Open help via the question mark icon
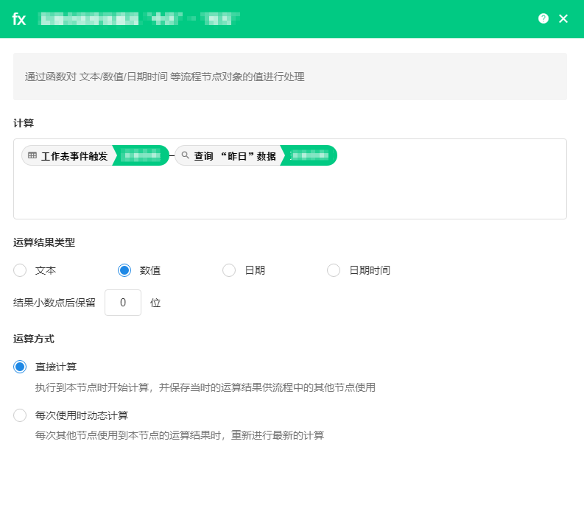Screen dimensions: 584x528 pyautogui.click(x=543, y=18)
